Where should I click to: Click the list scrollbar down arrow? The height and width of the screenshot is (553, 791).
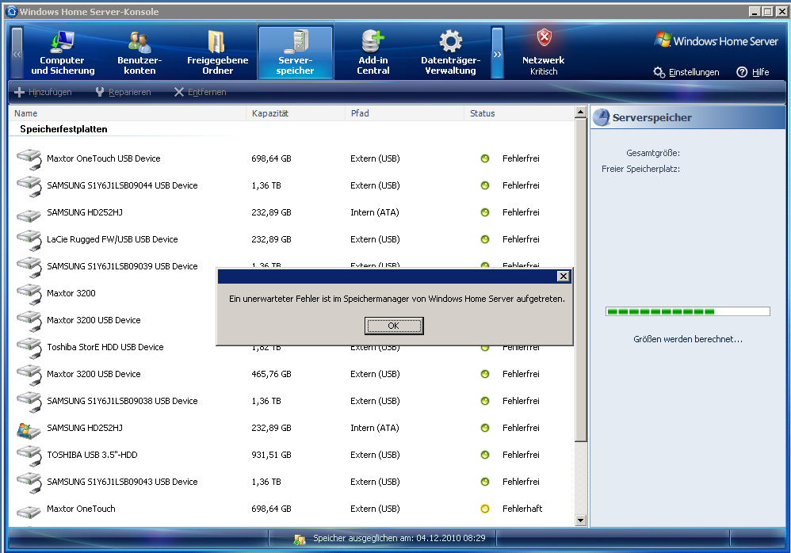(x=581, y=521)
